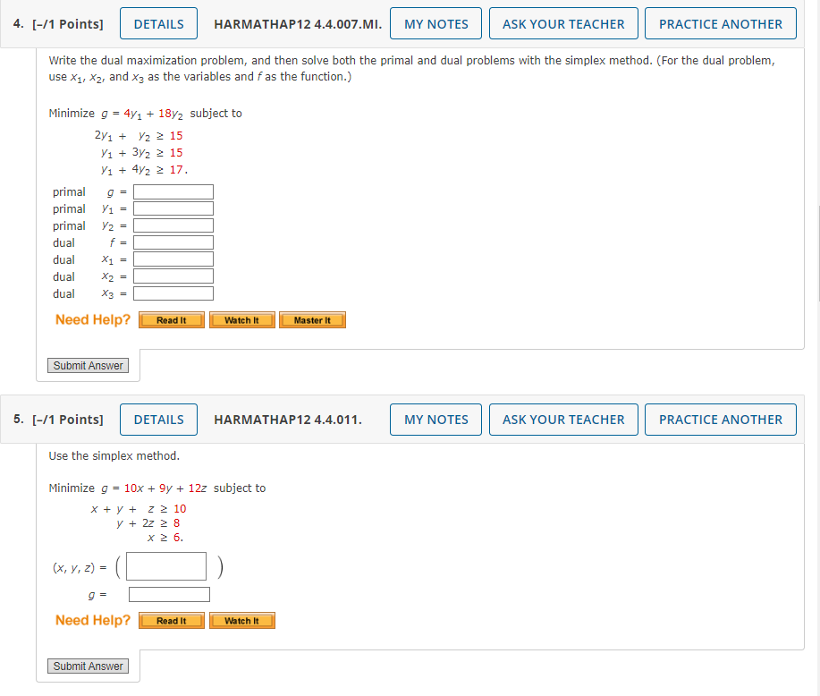The height and width of the screenshot is (696, 820).
Task: Click the g answer field in question 5
Action: coord(169,593)
